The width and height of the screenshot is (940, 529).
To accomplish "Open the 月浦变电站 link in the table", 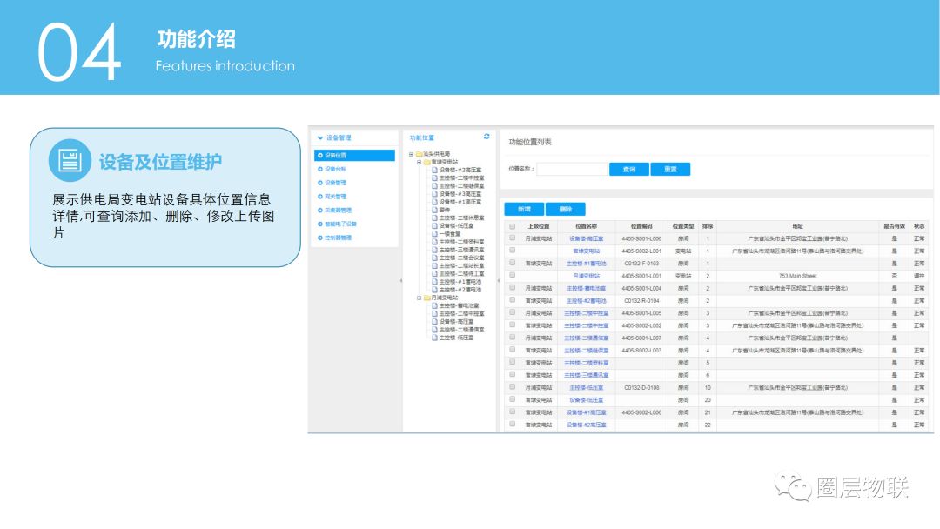I will 587,276.
